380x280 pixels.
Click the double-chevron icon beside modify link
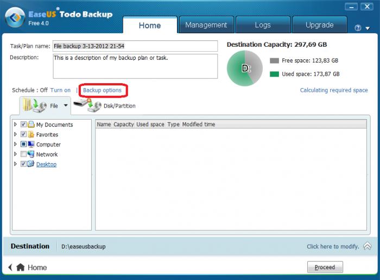367,246
